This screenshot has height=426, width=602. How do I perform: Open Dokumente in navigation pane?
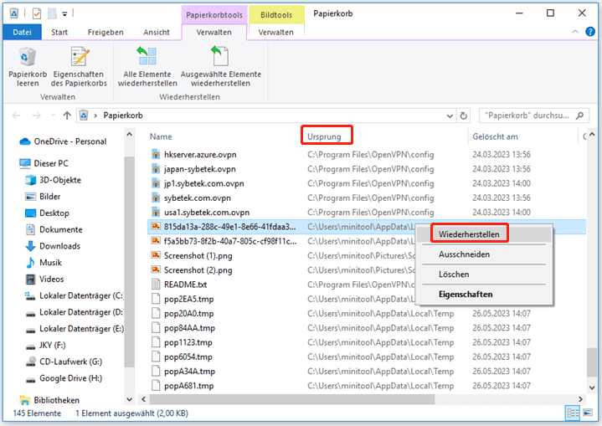(x=54, y=229)
